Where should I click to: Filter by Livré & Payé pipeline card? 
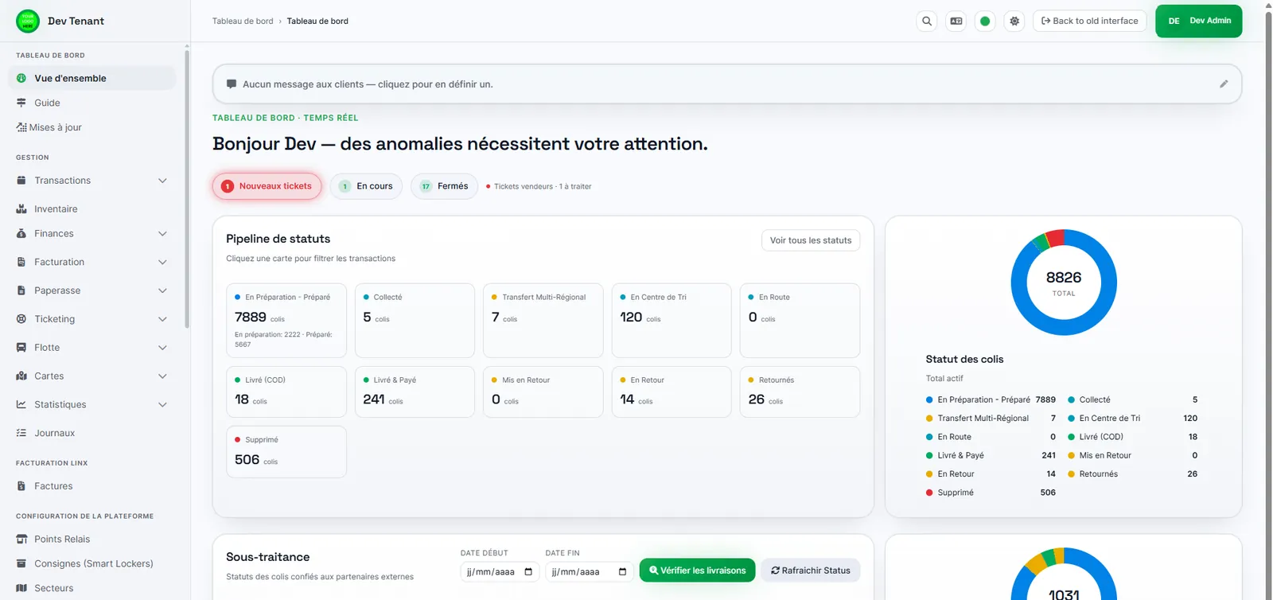[x=415, y=392]
